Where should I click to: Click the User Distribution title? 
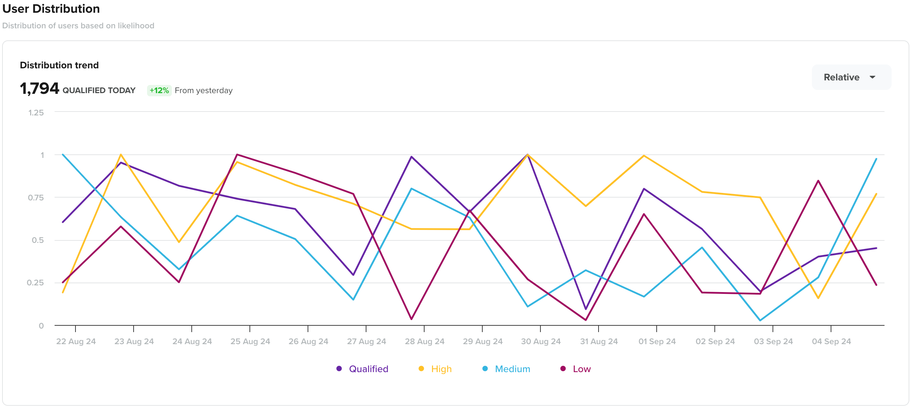(51, 8)
